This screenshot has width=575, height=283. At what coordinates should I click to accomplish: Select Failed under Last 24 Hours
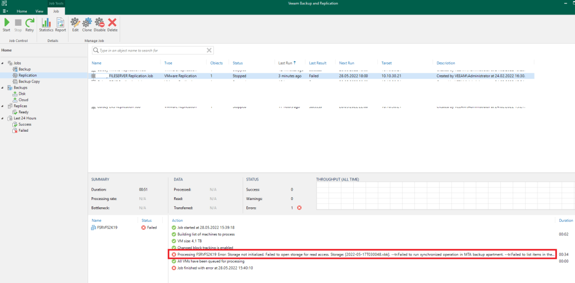click(23, 131)
